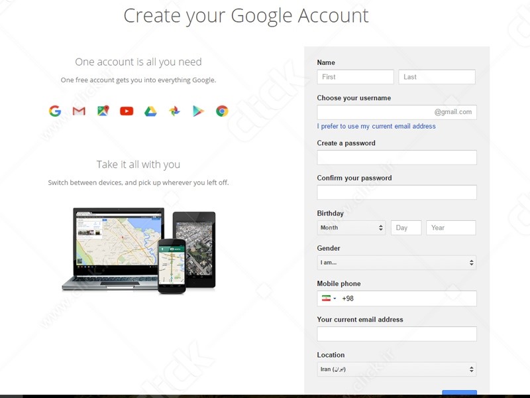Select the Confirm your password field
Screen dimensions: 530x398
click(396, 192)
